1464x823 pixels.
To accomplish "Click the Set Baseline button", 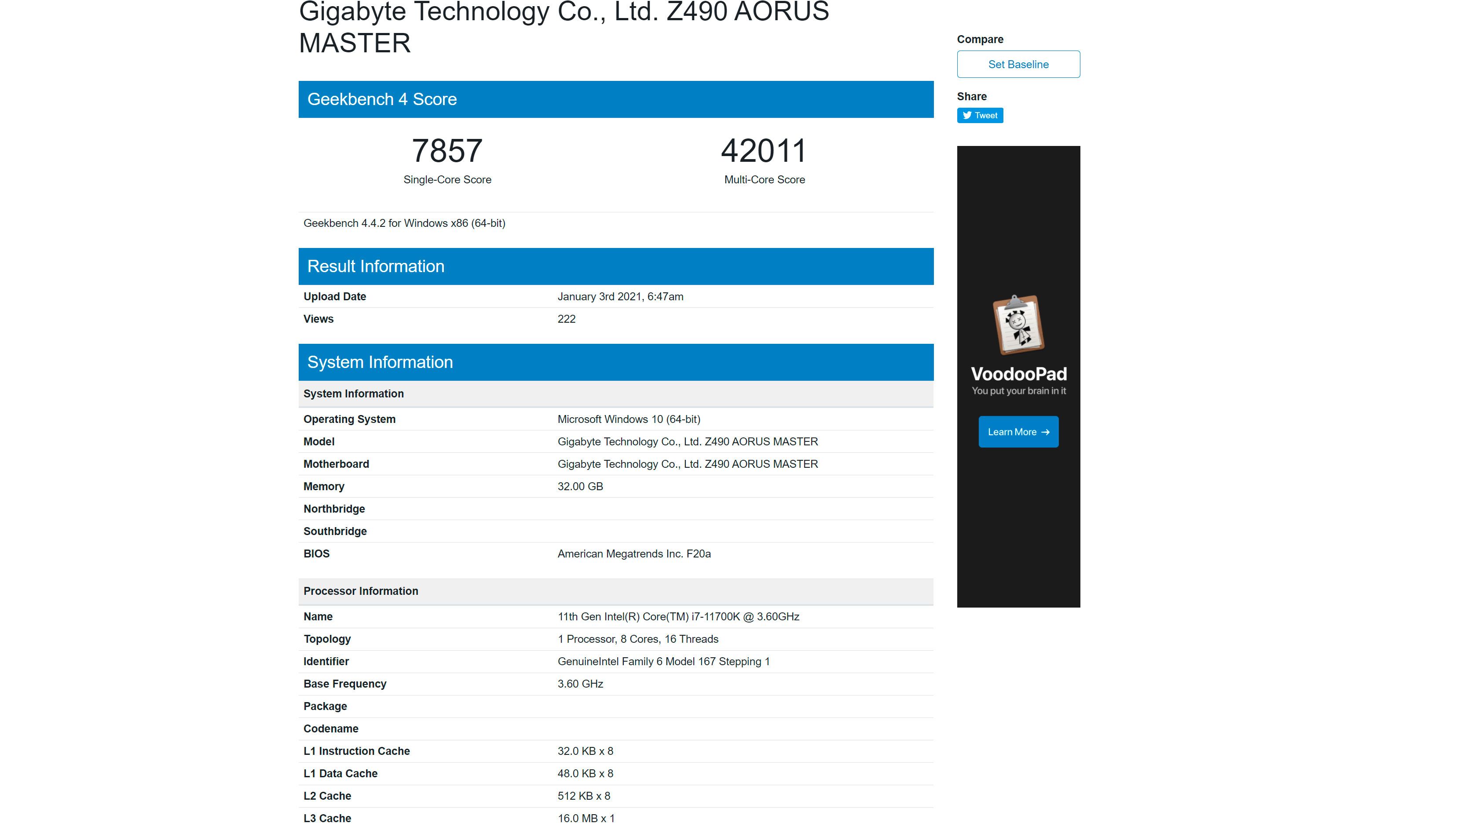I will pyautogui.click(x=1018, y=64).
